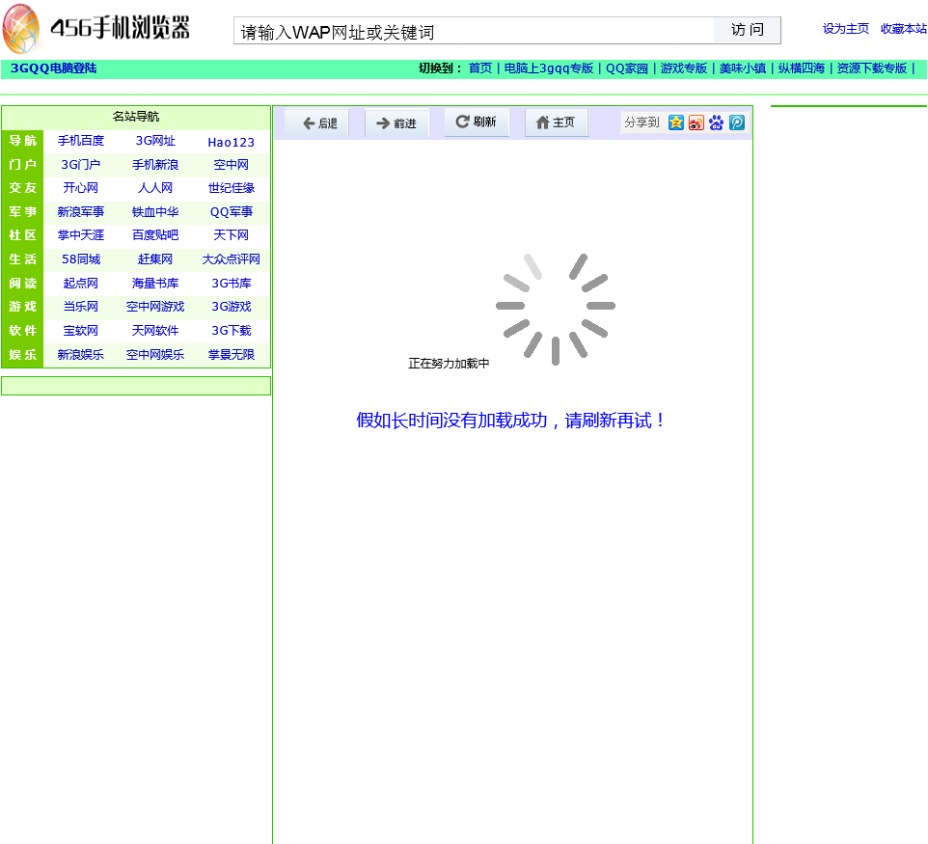Click the 456 browser globe logo
Viewport: 928px width, 844px height.
21,28
